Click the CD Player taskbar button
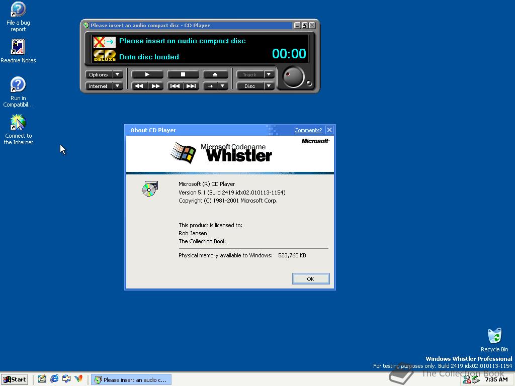Image resolution: width=515 pixels, height=386 pixels. click(x=131, y=380)
